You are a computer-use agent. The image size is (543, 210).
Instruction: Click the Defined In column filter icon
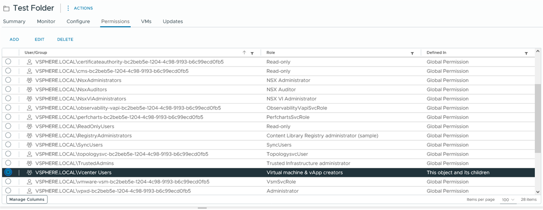tap(526, 53)
